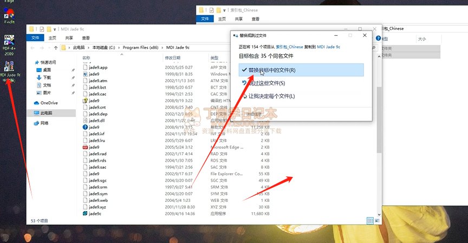Switch to large icons view button
468x243 pixels.
coord(376,220)
